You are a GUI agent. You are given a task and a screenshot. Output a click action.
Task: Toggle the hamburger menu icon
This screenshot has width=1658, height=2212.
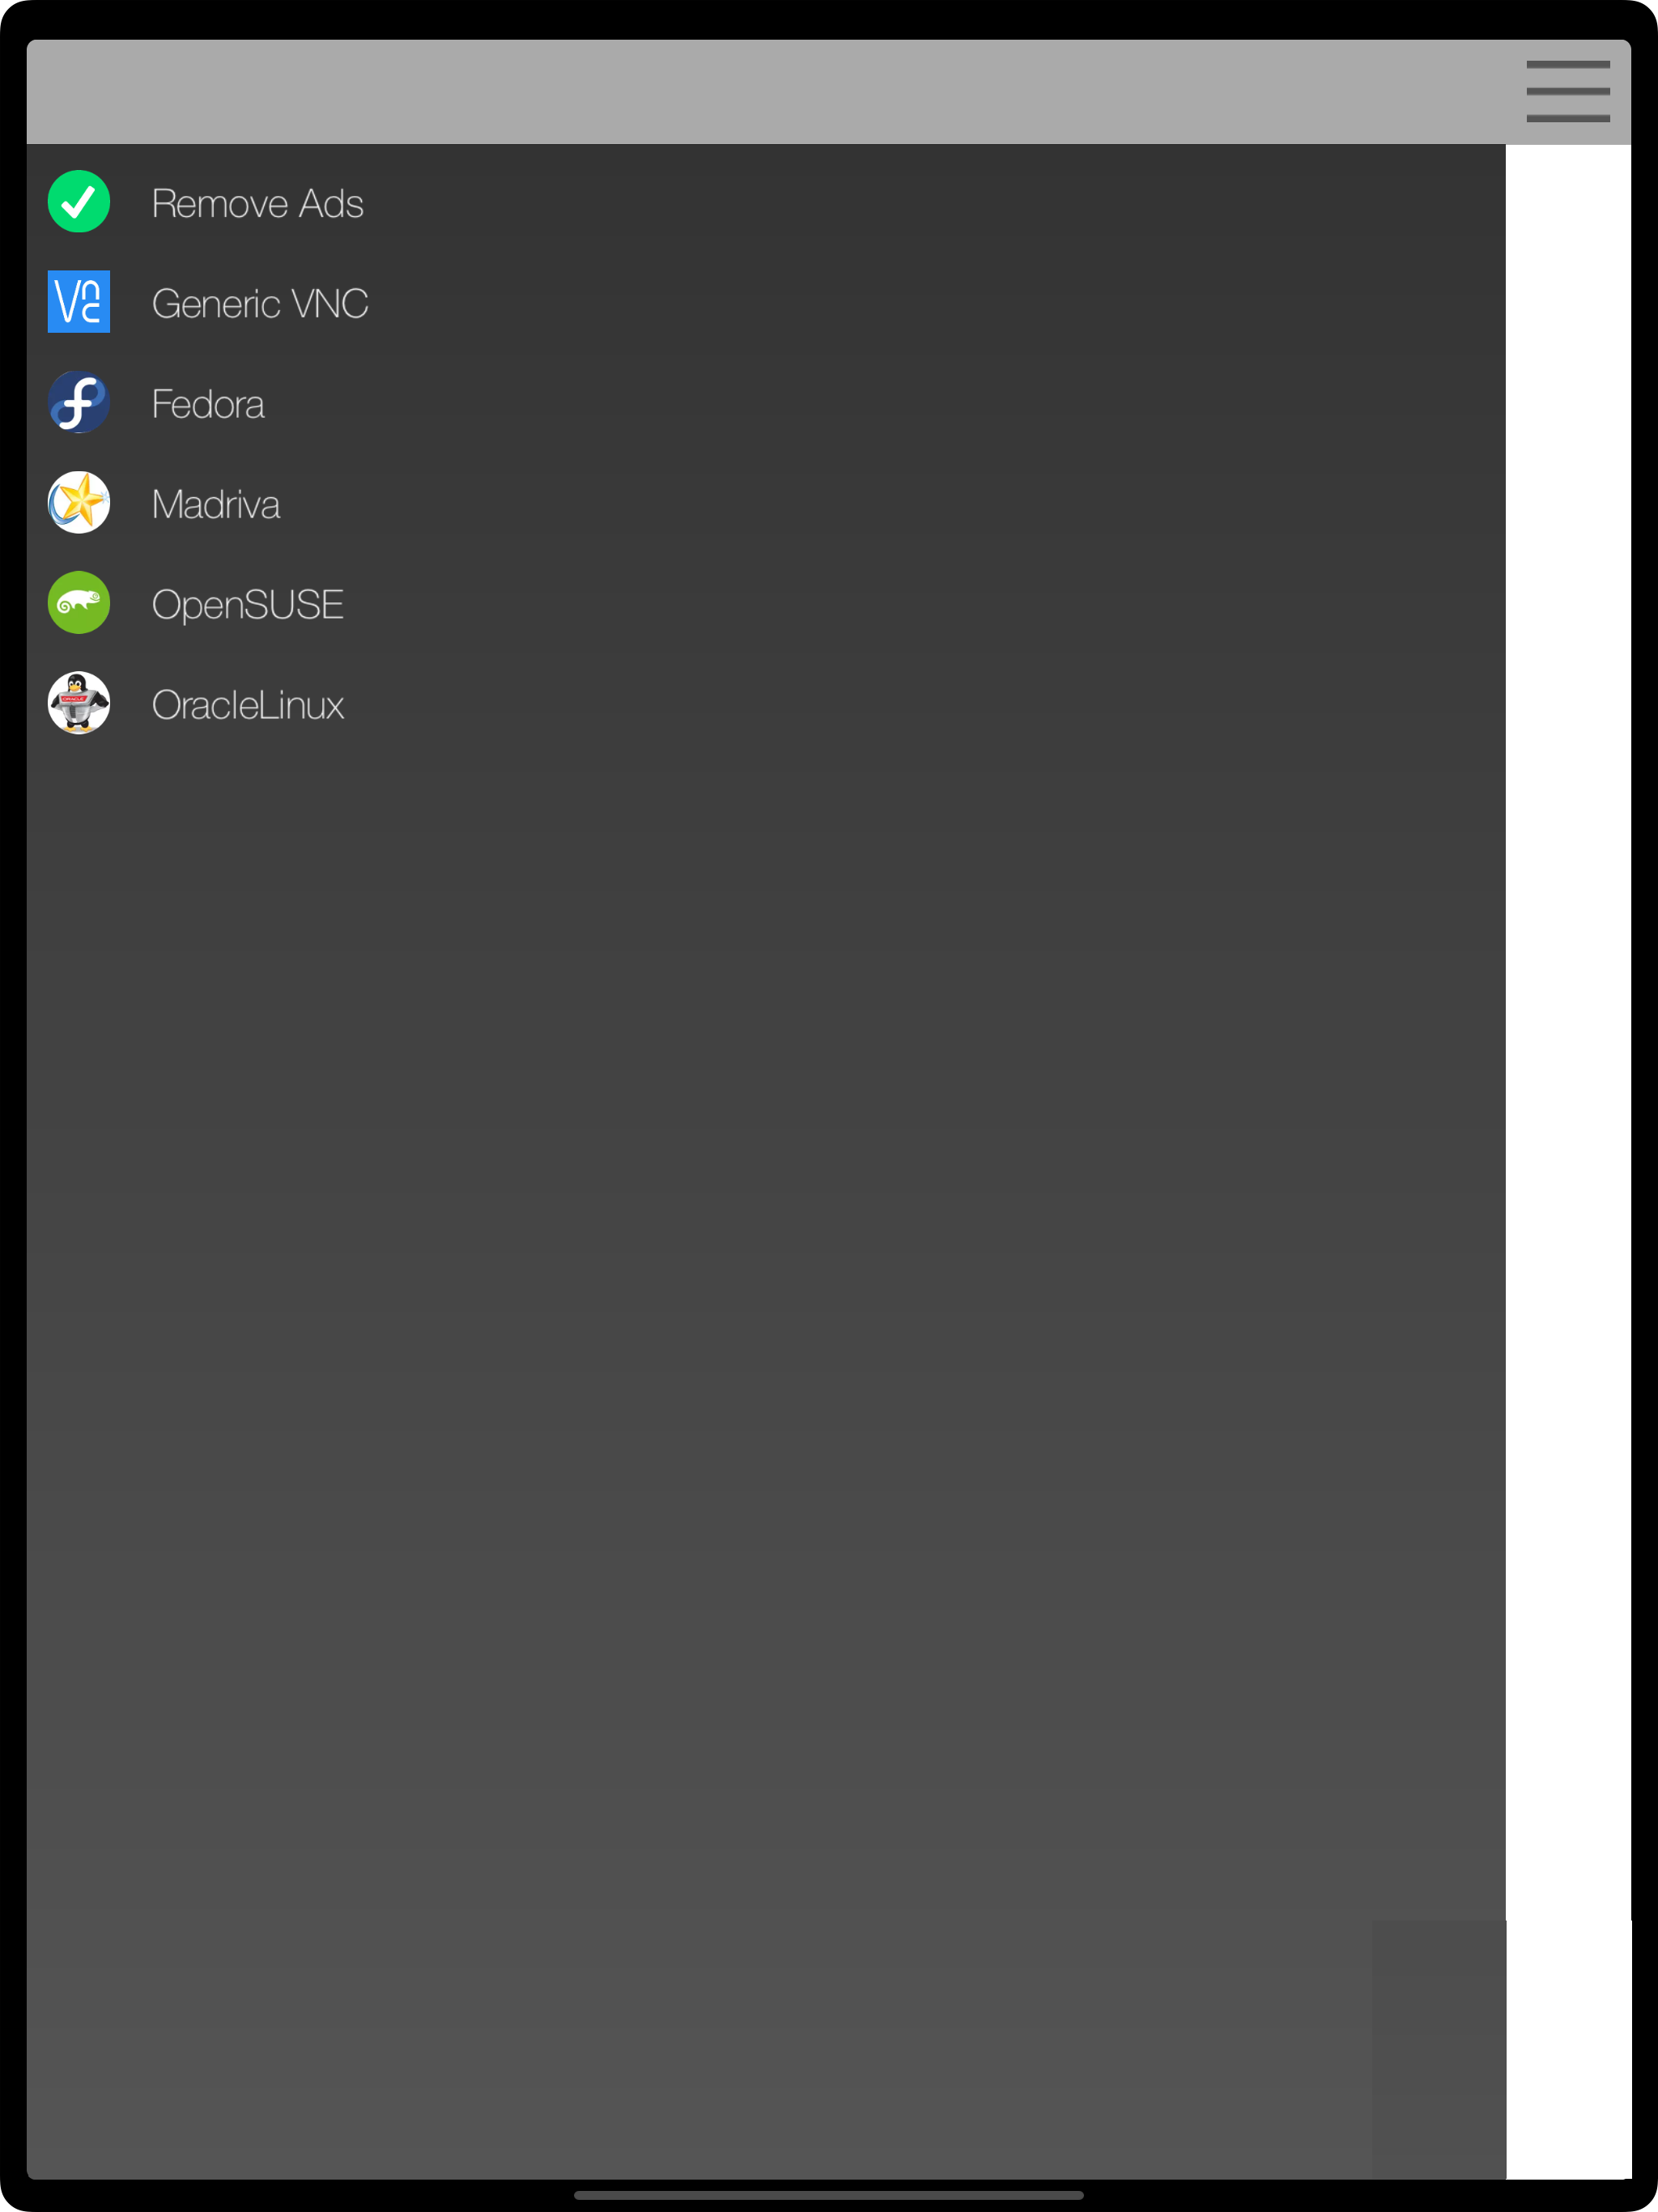(x=1567, y=91)
